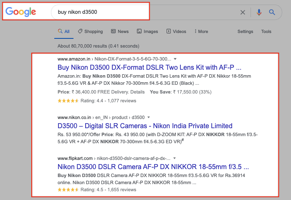Select the All results tab

[x=64, y=31]
